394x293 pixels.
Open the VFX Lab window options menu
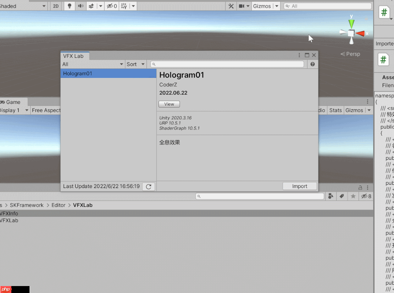tap(299, 55)
